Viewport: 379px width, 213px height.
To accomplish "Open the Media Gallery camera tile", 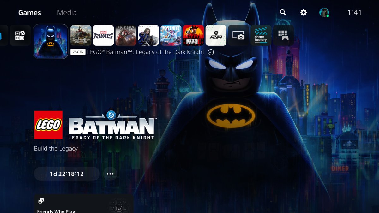I will (x=238, y=35).
